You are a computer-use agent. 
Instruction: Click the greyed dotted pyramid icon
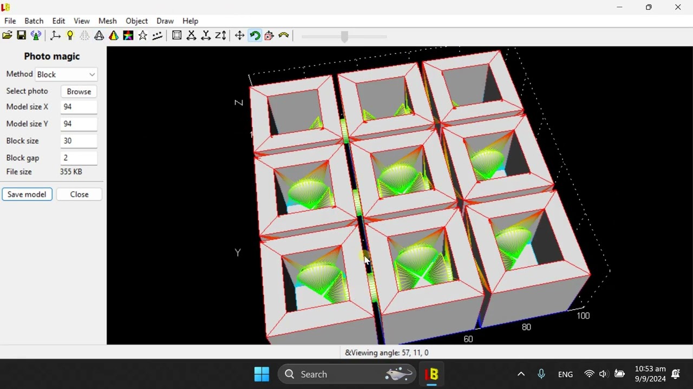(x=84, y=36)
